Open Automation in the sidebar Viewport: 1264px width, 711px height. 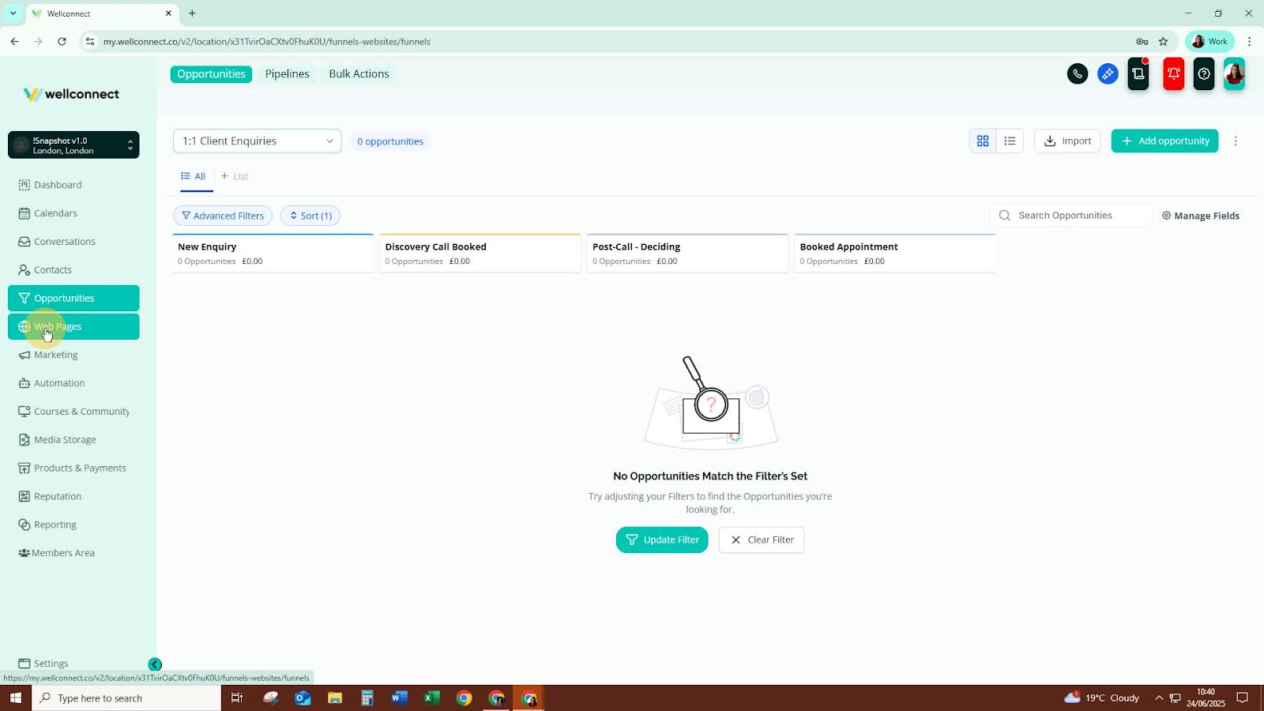point(73,383)
